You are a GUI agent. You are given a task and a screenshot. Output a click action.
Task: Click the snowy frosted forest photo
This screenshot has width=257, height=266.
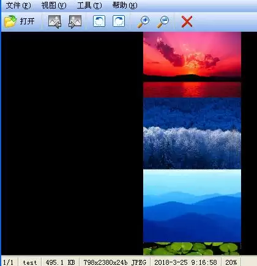point(192,134)
